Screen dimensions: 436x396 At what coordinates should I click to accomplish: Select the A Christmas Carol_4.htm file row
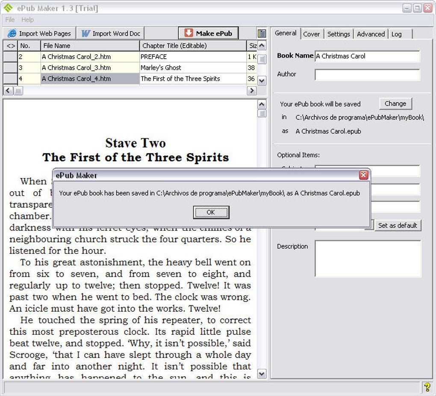click(90, 79)
